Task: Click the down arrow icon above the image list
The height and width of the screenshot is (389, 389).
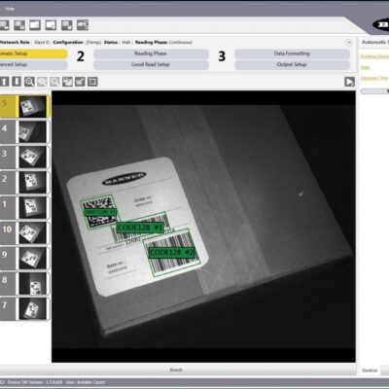Action: (x=17, y=82)
